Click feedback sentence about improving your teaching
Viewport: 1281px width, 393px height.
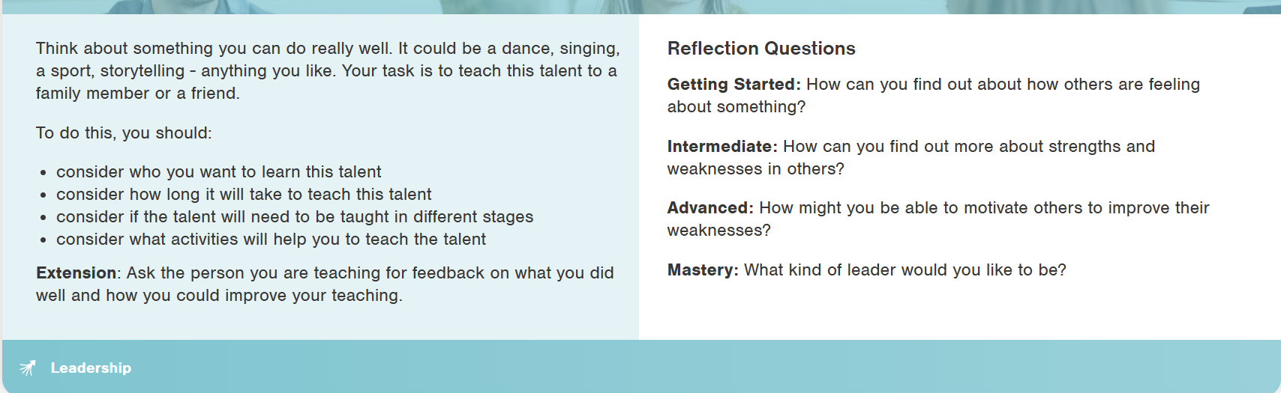point(325,284)
